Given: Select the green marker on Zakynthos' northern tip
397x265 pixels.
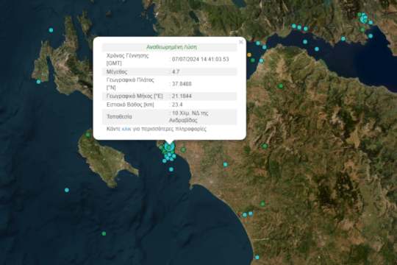Looking at the screenshot, I should tap(87, 135).
